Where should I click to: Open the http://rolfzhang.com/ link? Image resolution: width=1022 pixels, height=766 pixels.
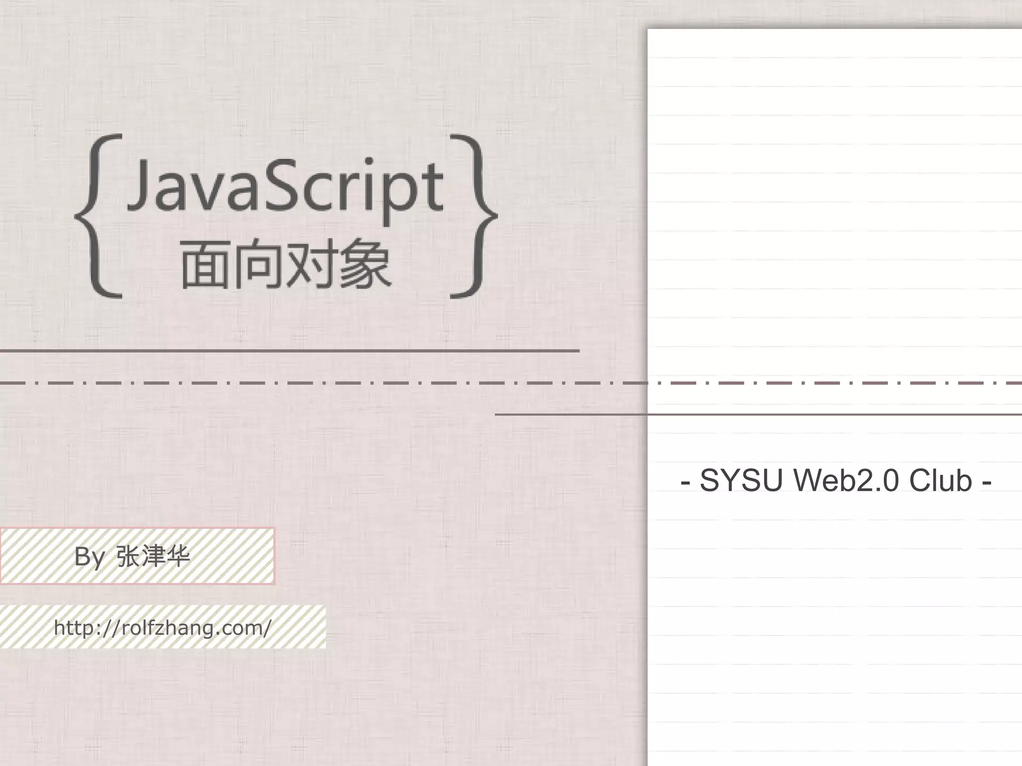point(162,627)
